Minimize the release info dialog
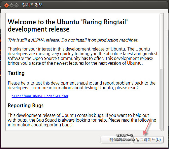The height and width of the screenshot is (149, 169). (11, 5)
